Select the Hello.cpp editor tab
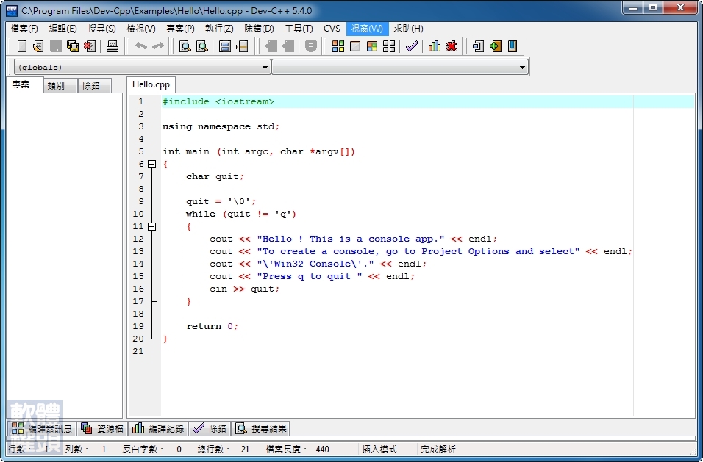 pos(151,84)
